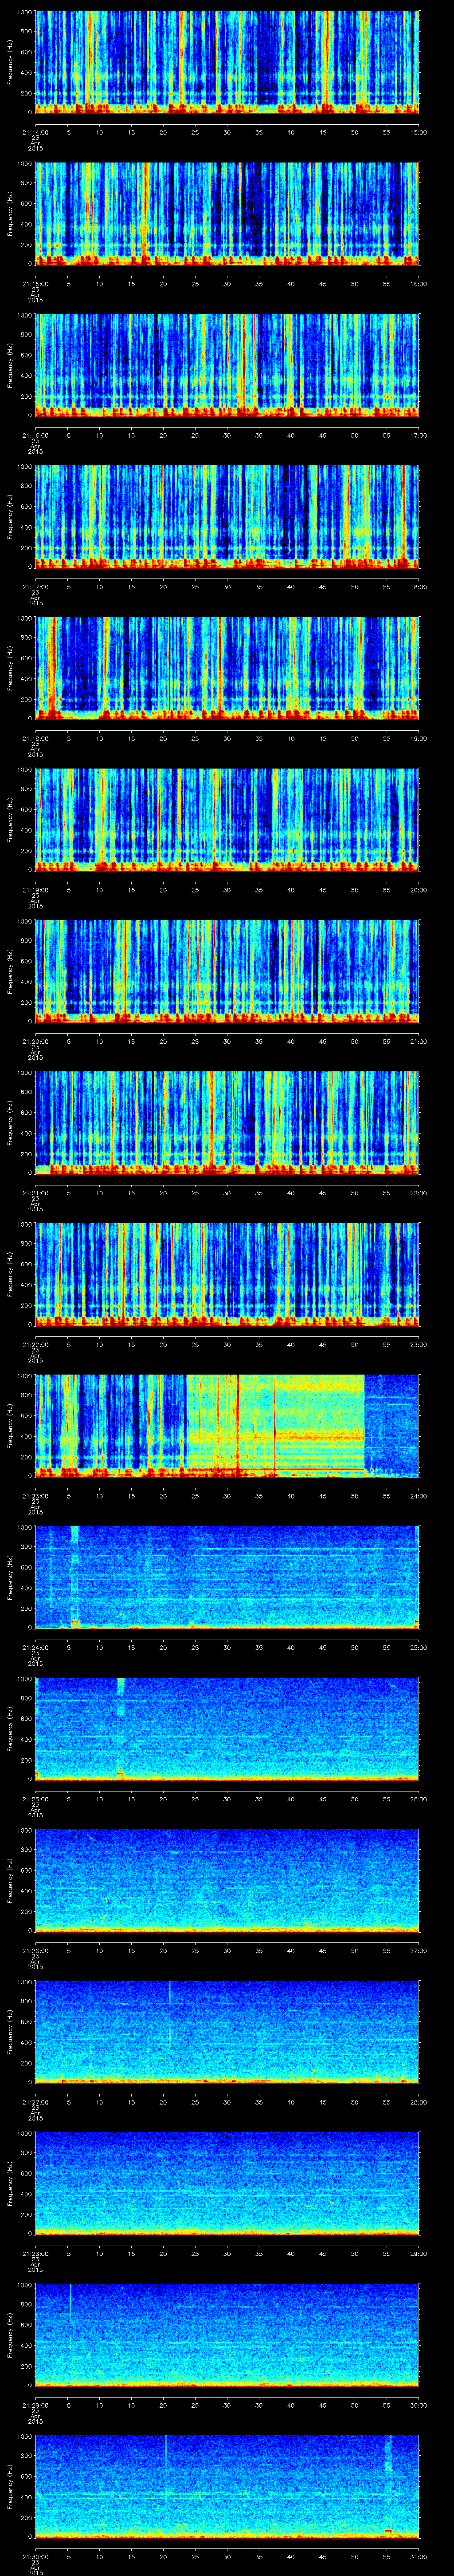Select the 55-second tick in the 21:30:00 panel
454x2576 pixels.
point(386,2556)
